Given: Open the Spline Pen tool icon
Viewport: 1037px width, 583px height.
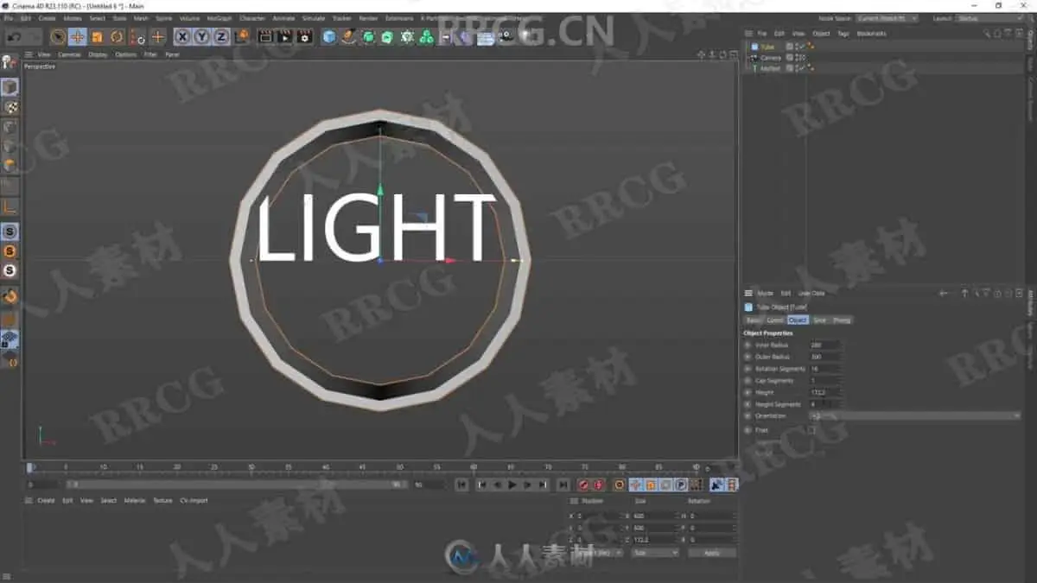Looking at the screenshot, I should click(x=348, y=36).
